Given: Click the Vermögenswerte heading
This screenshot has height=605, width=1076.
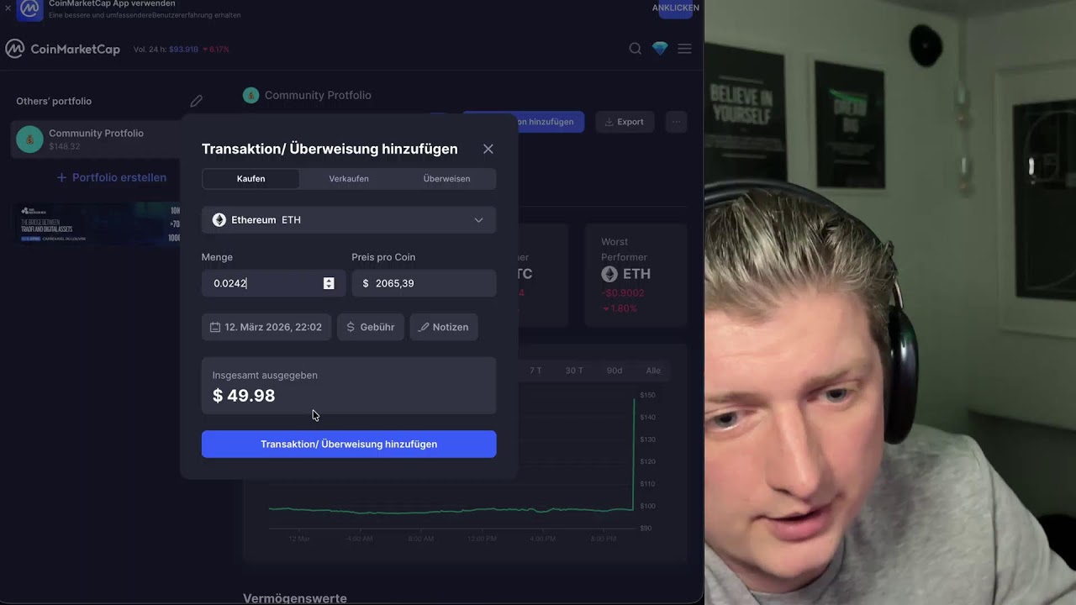Looking at the screenshot, I should [x=295, y=598].
